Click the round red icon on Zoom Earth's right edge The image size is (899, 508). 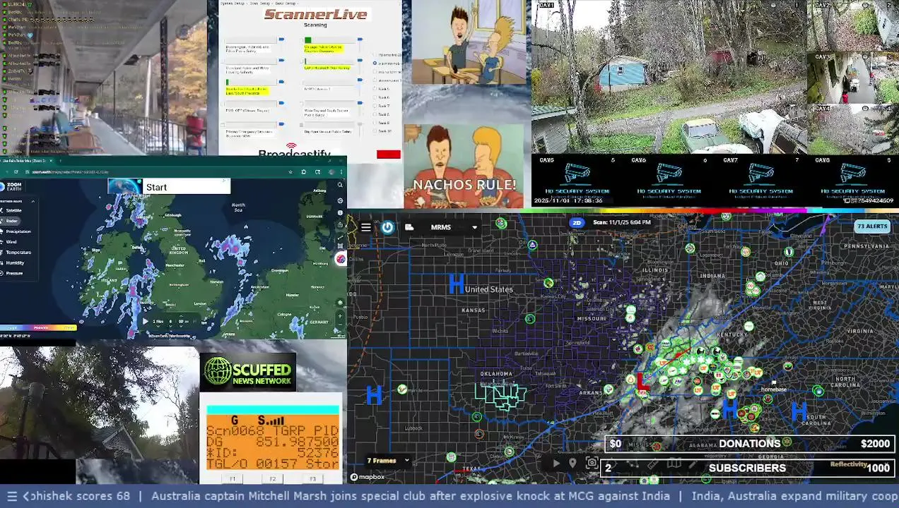click(341, 259)
